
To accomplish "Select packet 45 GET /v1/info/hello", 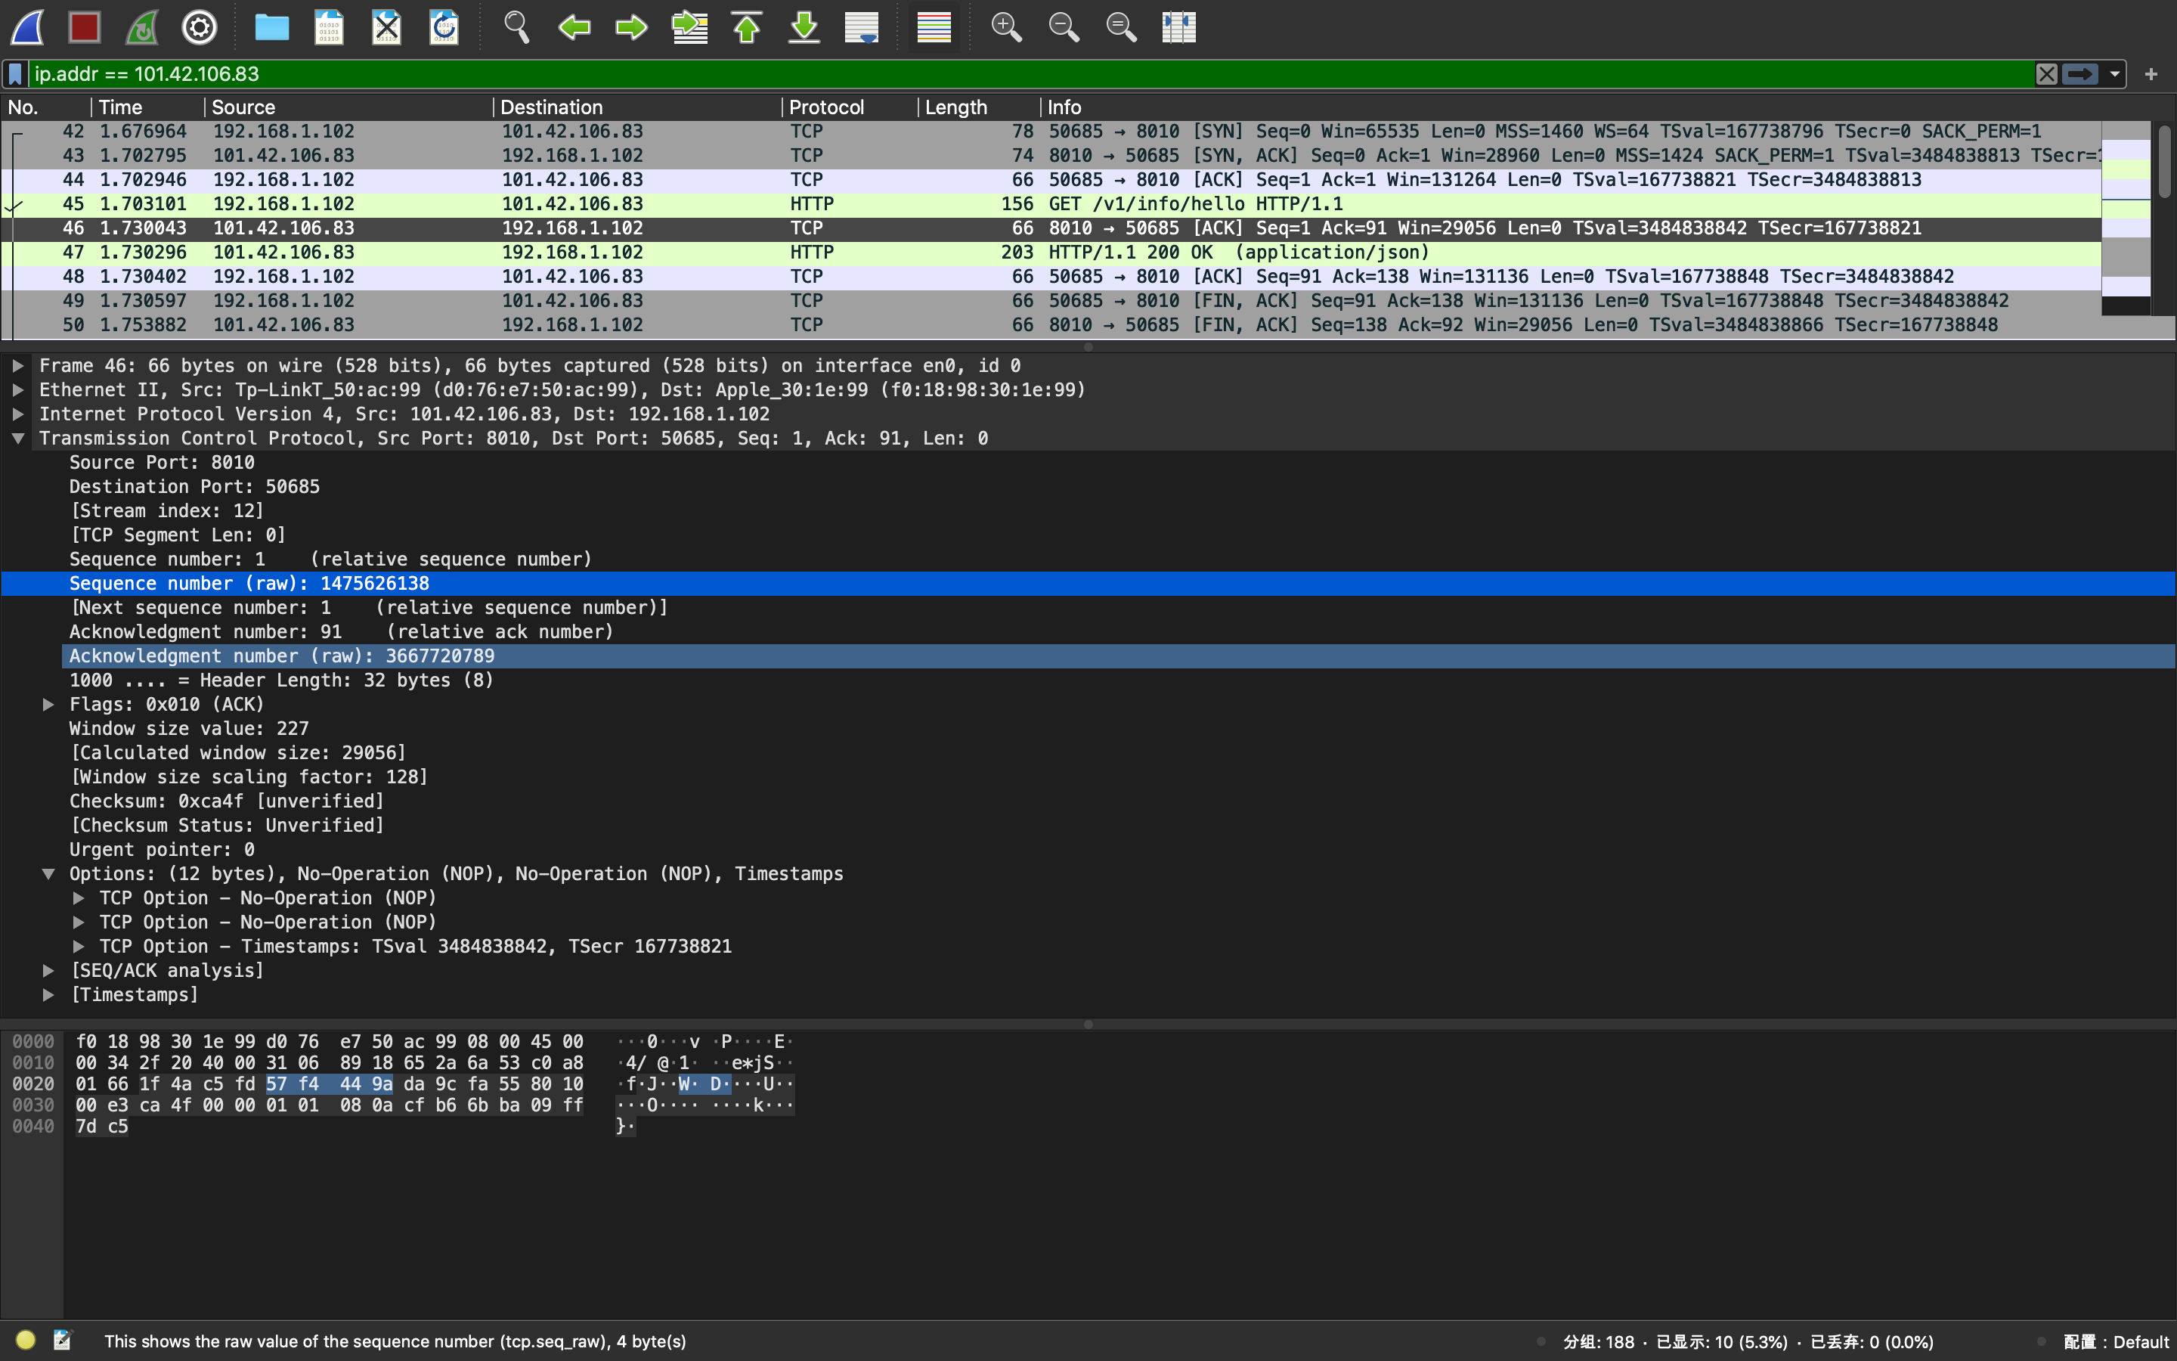I will pyautogui.click(x=1051, y=204).
